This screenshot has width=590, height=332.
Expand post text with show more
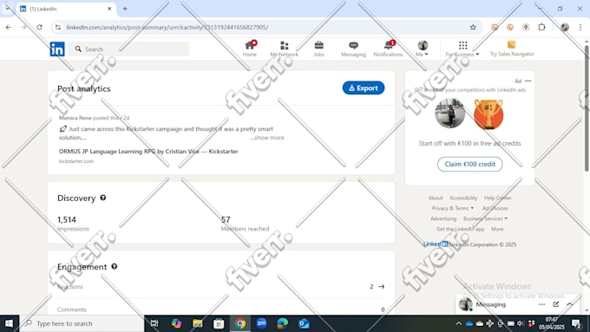pyautogui.click(x=267, y=138)
